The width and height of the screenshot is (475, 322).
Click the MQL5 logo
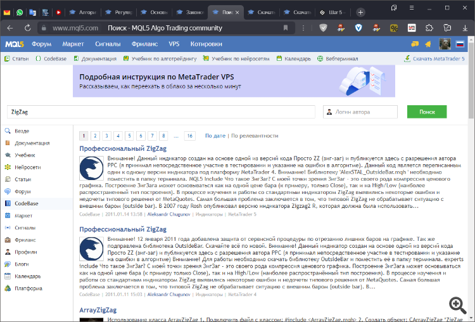click(x=14, y=44)
